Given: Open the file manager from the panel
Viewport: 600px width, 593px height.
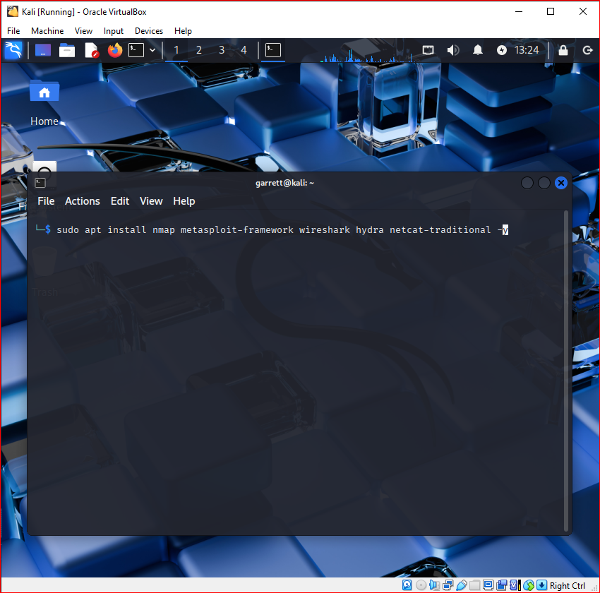Looking at the screenshot, I should tap(67, 50).
